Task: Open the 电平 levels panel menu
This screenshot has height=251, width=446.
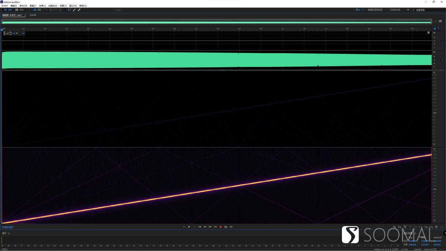Action: 9,234
